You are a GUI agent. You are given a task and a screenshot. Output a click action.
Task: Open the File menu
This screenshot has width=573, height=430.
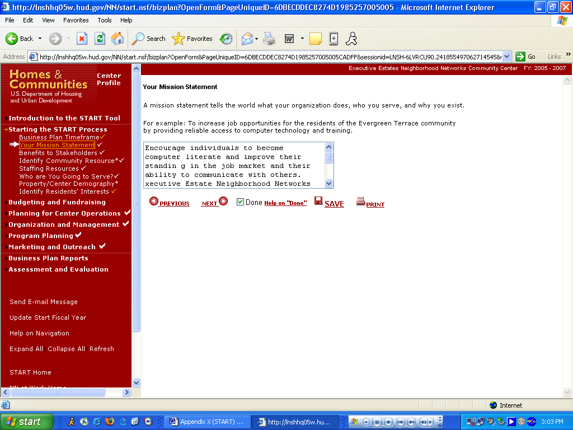point(10,20)
